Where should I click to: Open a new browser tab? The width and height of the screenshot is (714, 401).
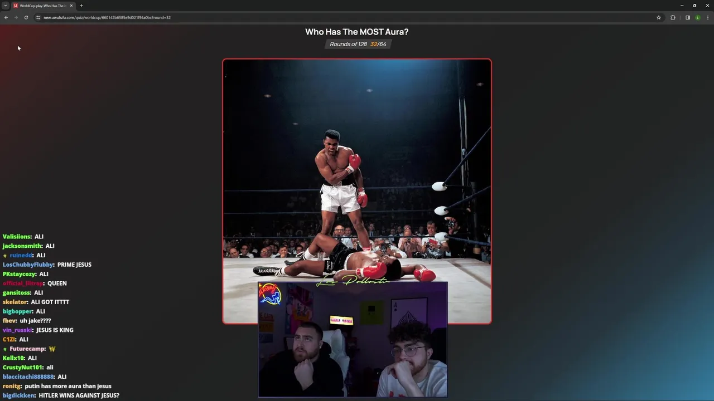(81, 6)
